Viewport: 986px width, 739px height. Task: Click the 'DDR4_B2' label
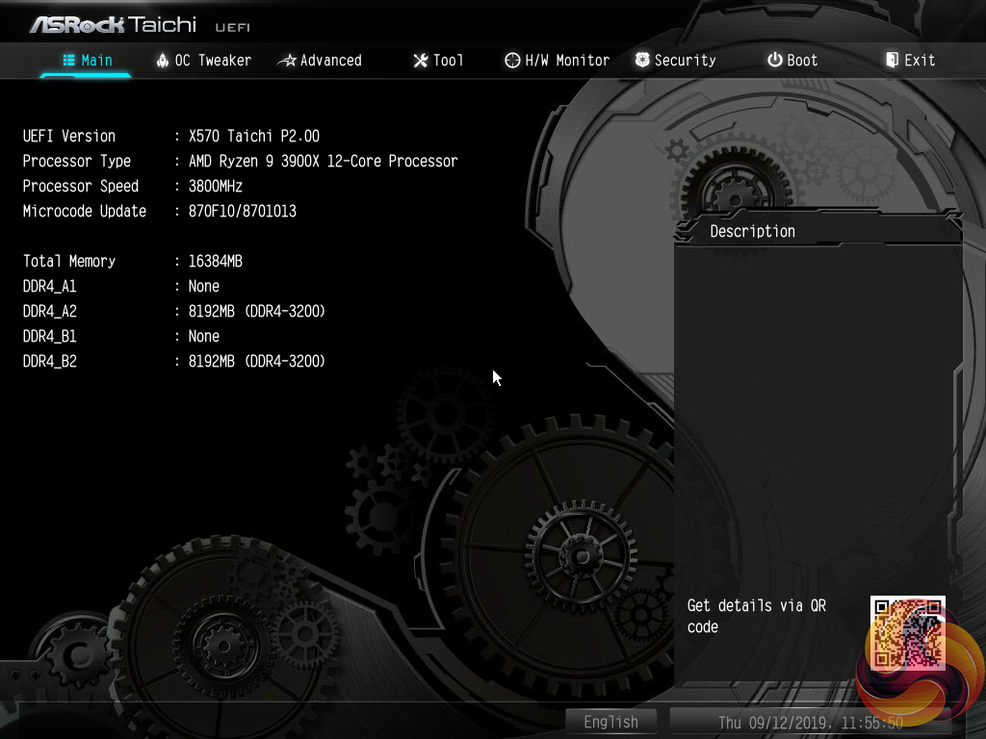pyautogui.click(x=50, y=362)
